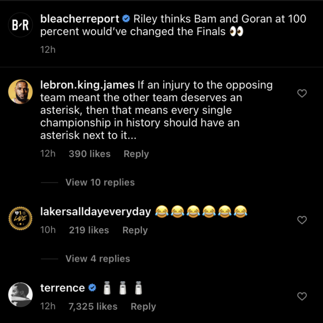Like lebron.king.james's comment via heart icon
Screen dimensions: 323x323
(302, 94)
